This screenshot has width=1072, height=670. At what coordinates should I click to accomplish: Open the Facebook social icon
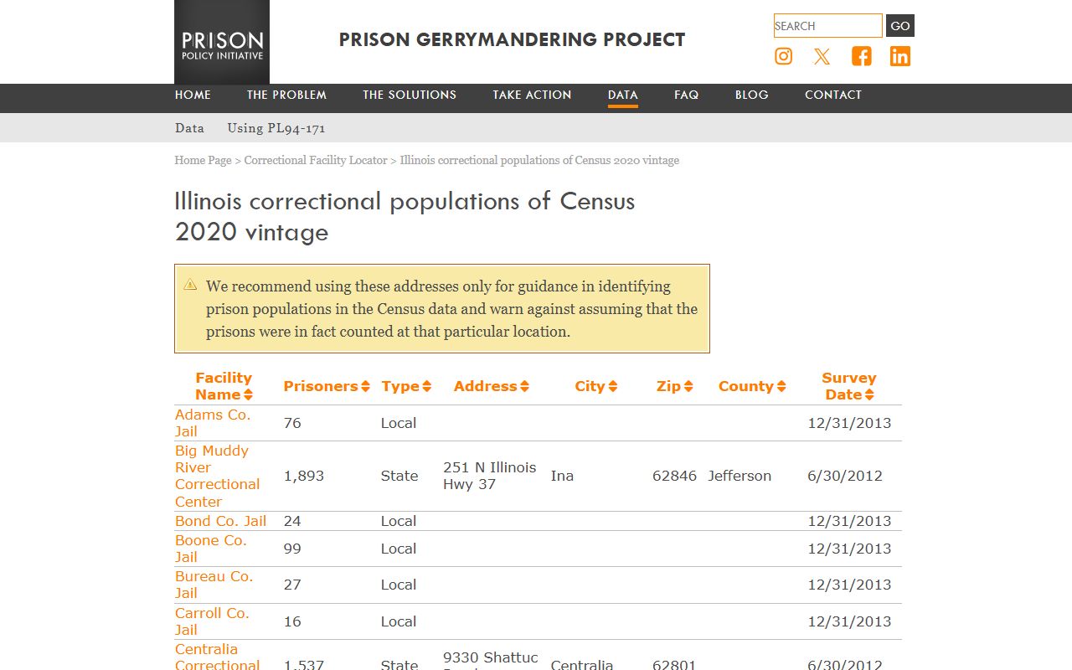click(862, 56)
